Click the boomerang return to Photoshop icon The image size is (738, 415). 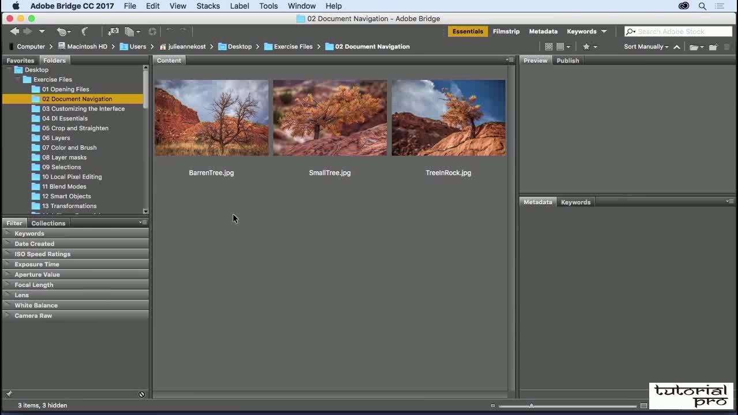pyautogui.click(x=85, y=32)
